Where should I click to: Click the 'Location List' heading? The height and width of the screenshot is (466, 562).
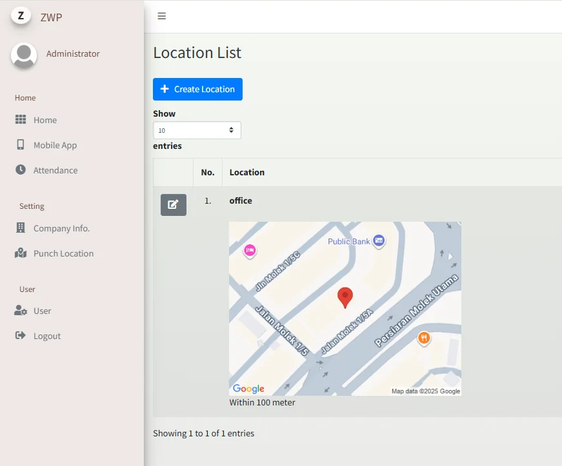pos(197,53)
